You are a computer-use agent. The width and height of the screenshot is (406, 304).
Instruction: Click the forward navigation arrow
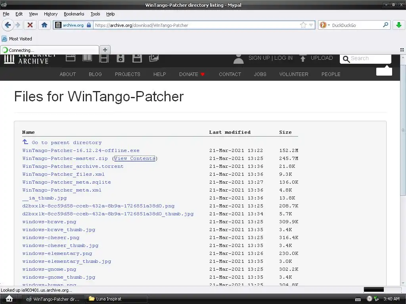(17, 25)
